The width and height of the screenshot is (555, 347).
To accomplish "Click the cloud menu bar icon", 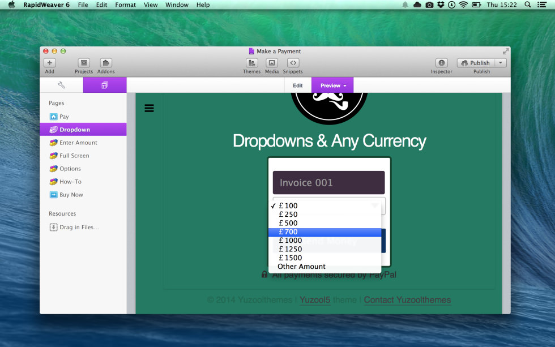I will tap(417, 5).
